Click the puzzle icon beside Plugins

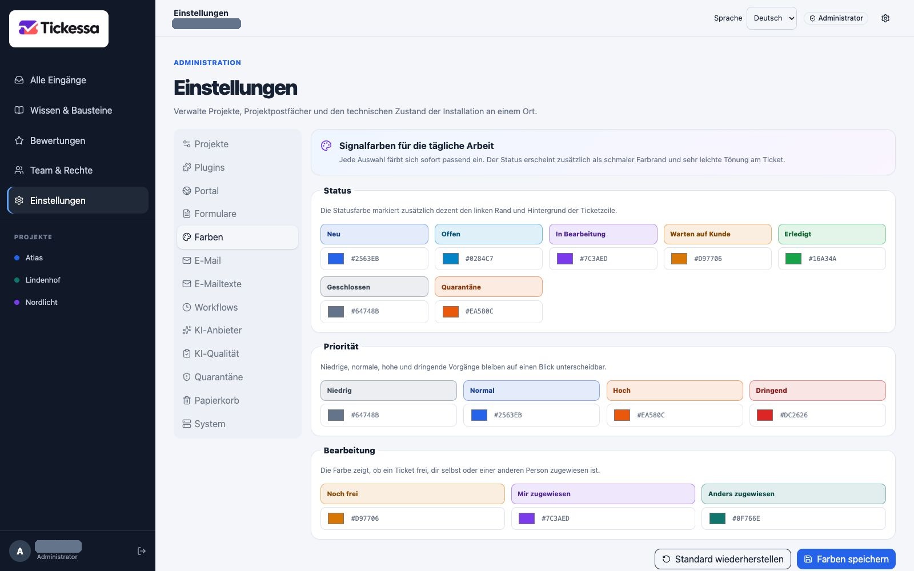click(186, 167)
